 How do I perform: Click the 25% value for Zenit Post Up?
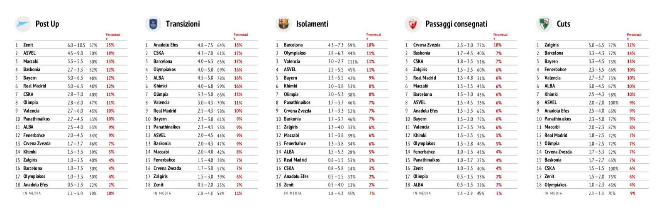(x=110, y=45)
